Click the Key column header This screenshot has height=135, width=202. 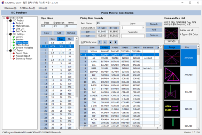[x=187, y=47]
